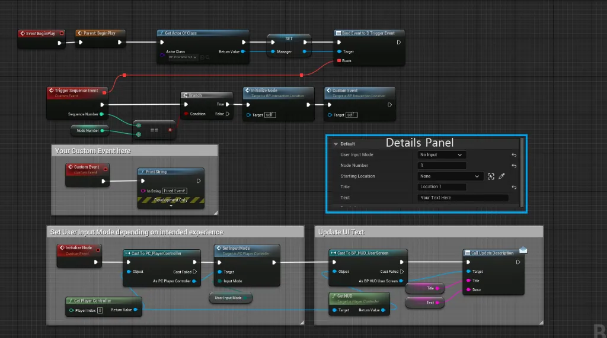
Task: Click the Text field Your Text Here
Action: pos(463,198)
